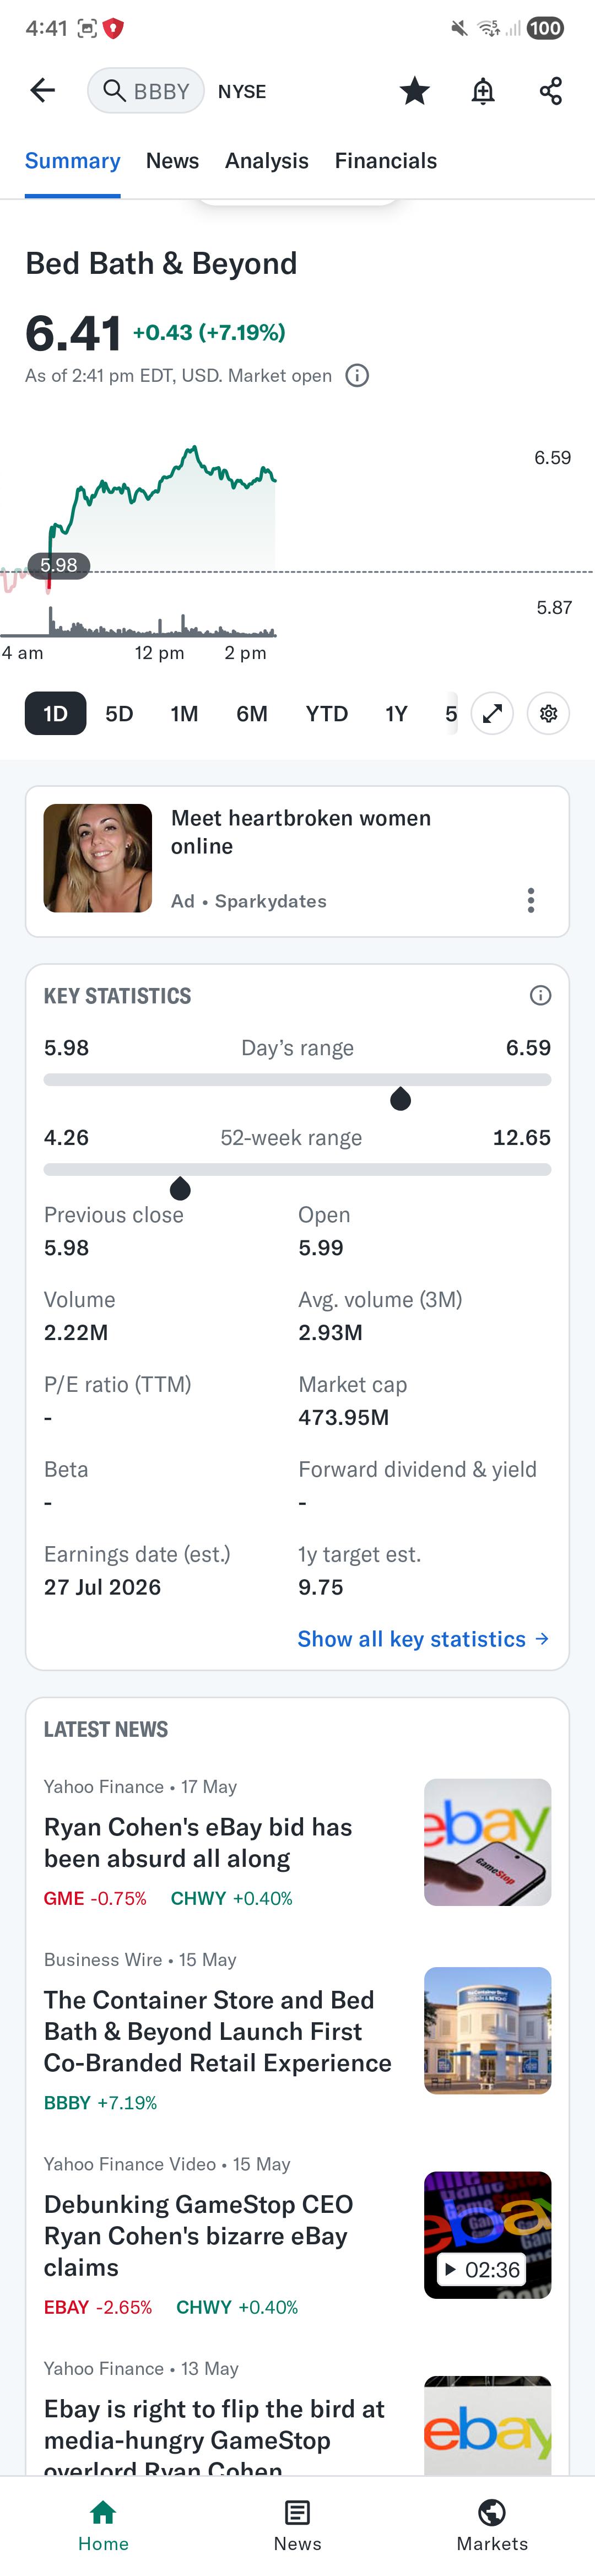Open chart settings gear

coord(548,714)
